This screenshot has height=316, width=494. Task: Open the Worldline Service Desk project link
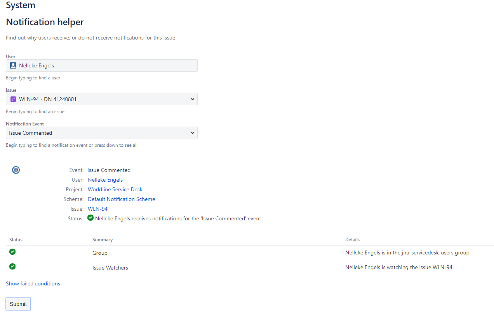tap(115, 189)
